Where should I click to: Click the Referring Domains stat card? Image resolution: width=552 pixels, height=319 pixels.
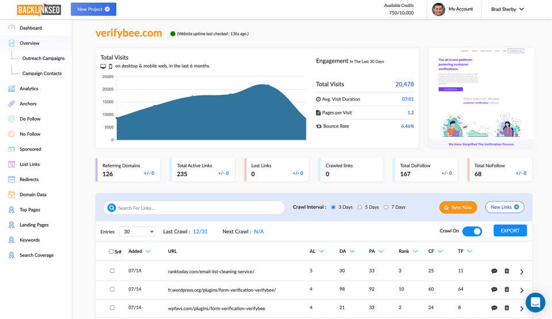128,170
